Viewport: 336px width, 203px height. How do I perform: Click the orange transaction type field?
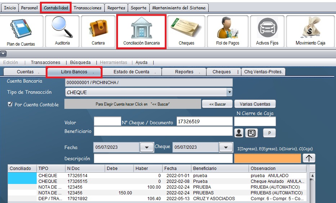point(267,158)
